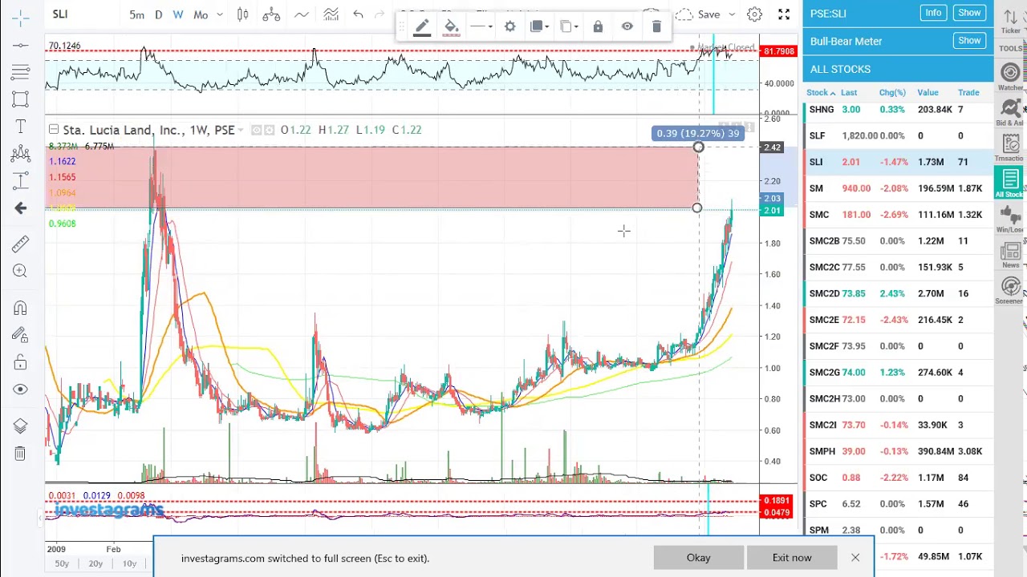Switch to D daily timeframe

[x=159, y=14]
